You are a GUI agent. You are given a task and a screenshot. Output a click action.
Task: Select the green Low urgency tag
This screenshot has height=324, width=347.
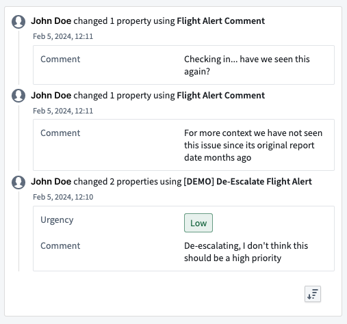[198, 223]
